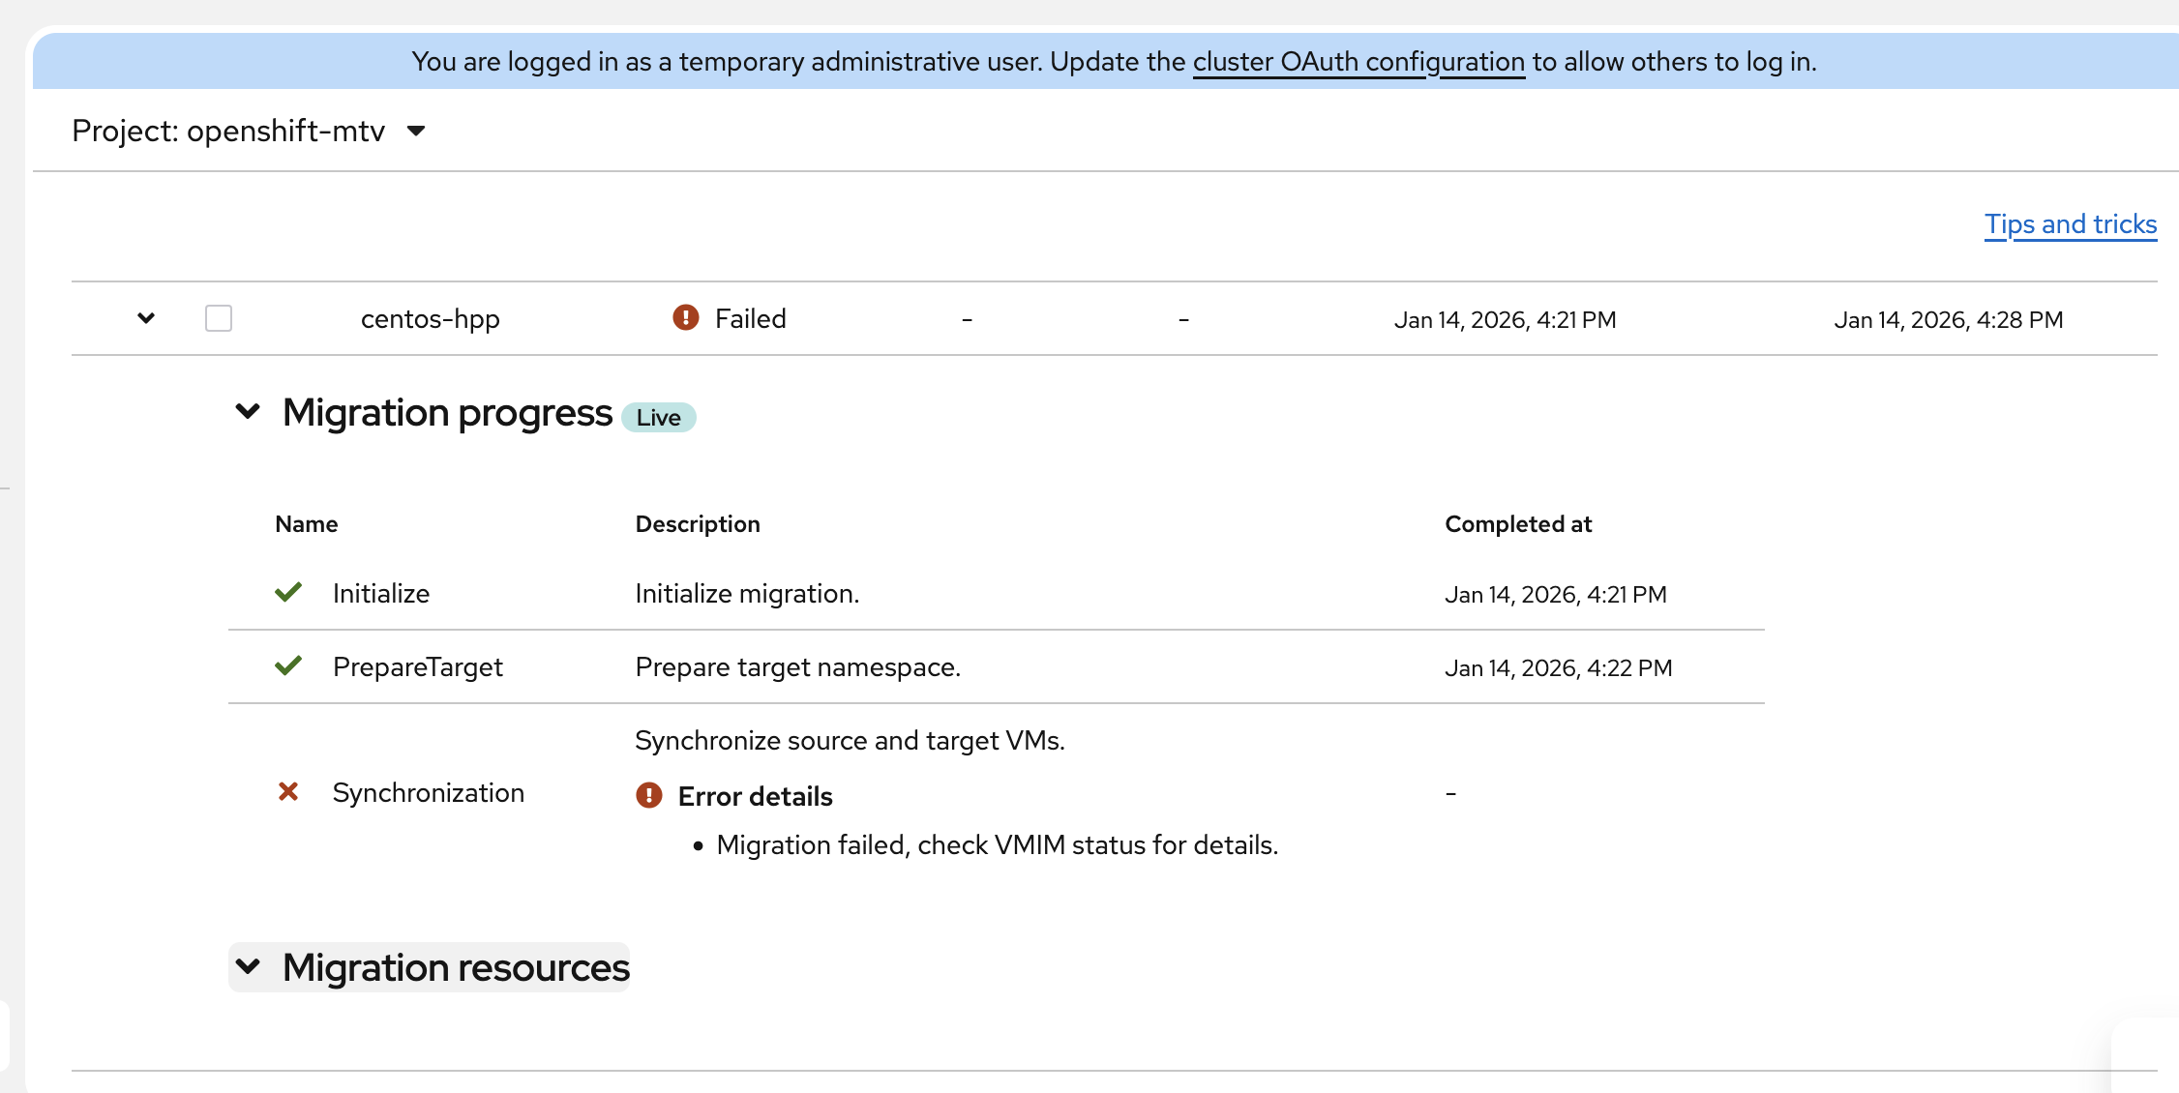
Task: Click the red X beside Synchronization
Action: click(x=288, y=792)
